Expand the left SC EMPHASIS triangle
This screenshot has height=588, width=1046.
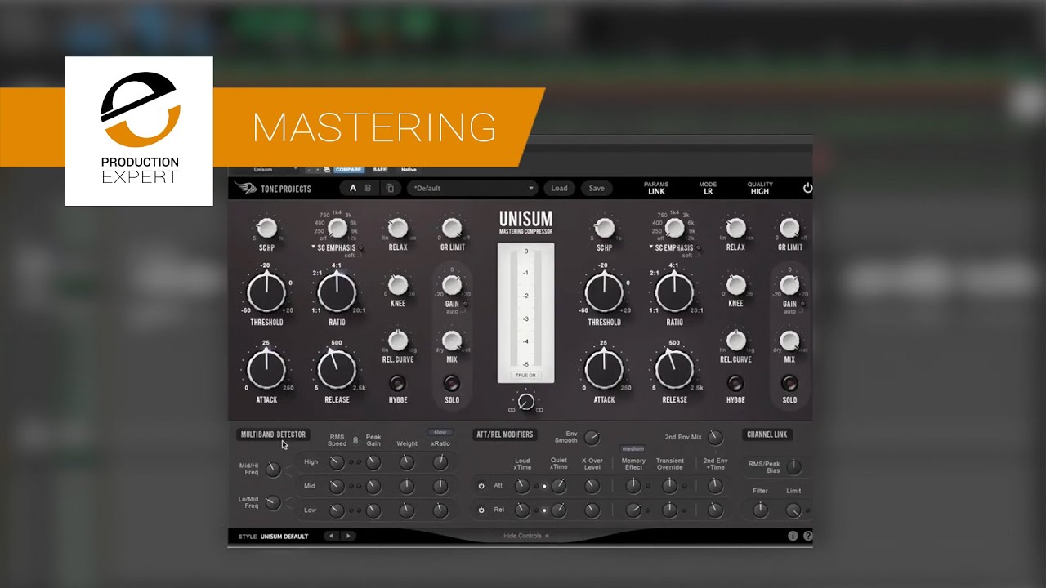315,247
